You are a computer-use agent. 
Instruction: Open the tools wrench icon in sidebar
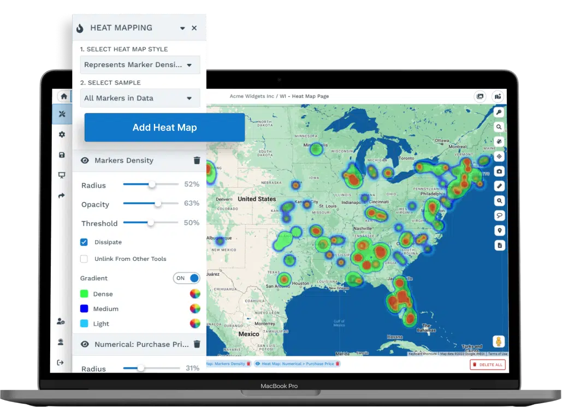pyautogui.click(x=62, y=114)
